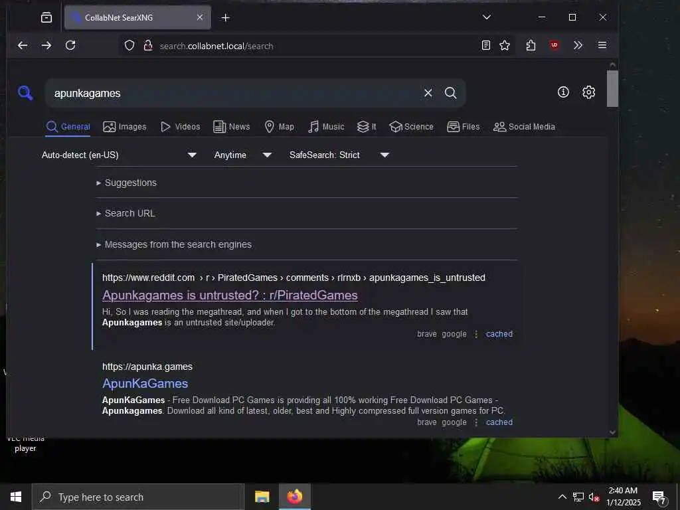Open the About info icon
The image size is (680, 510).
pyautogui.click(x=563, y=92)
